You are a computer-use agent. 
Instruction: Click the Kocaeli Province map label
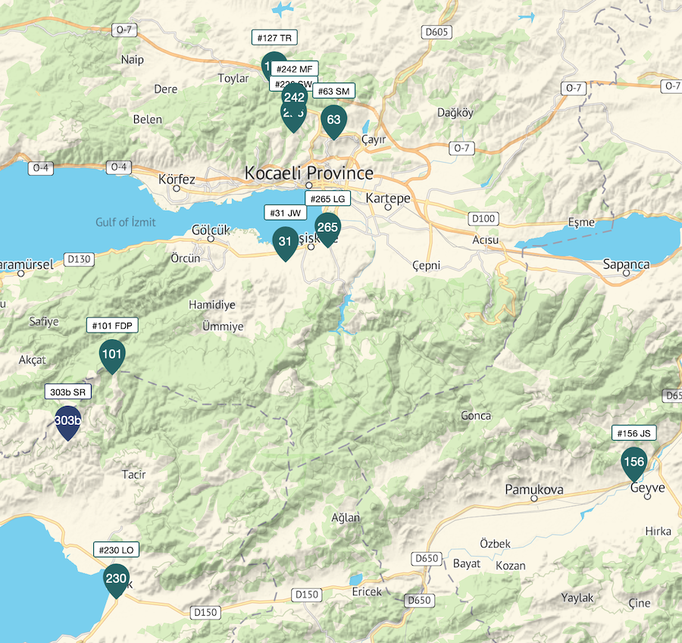pos(309,173)
